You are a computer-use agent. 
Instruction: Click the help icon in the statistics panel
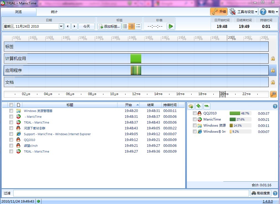point(275,106)
